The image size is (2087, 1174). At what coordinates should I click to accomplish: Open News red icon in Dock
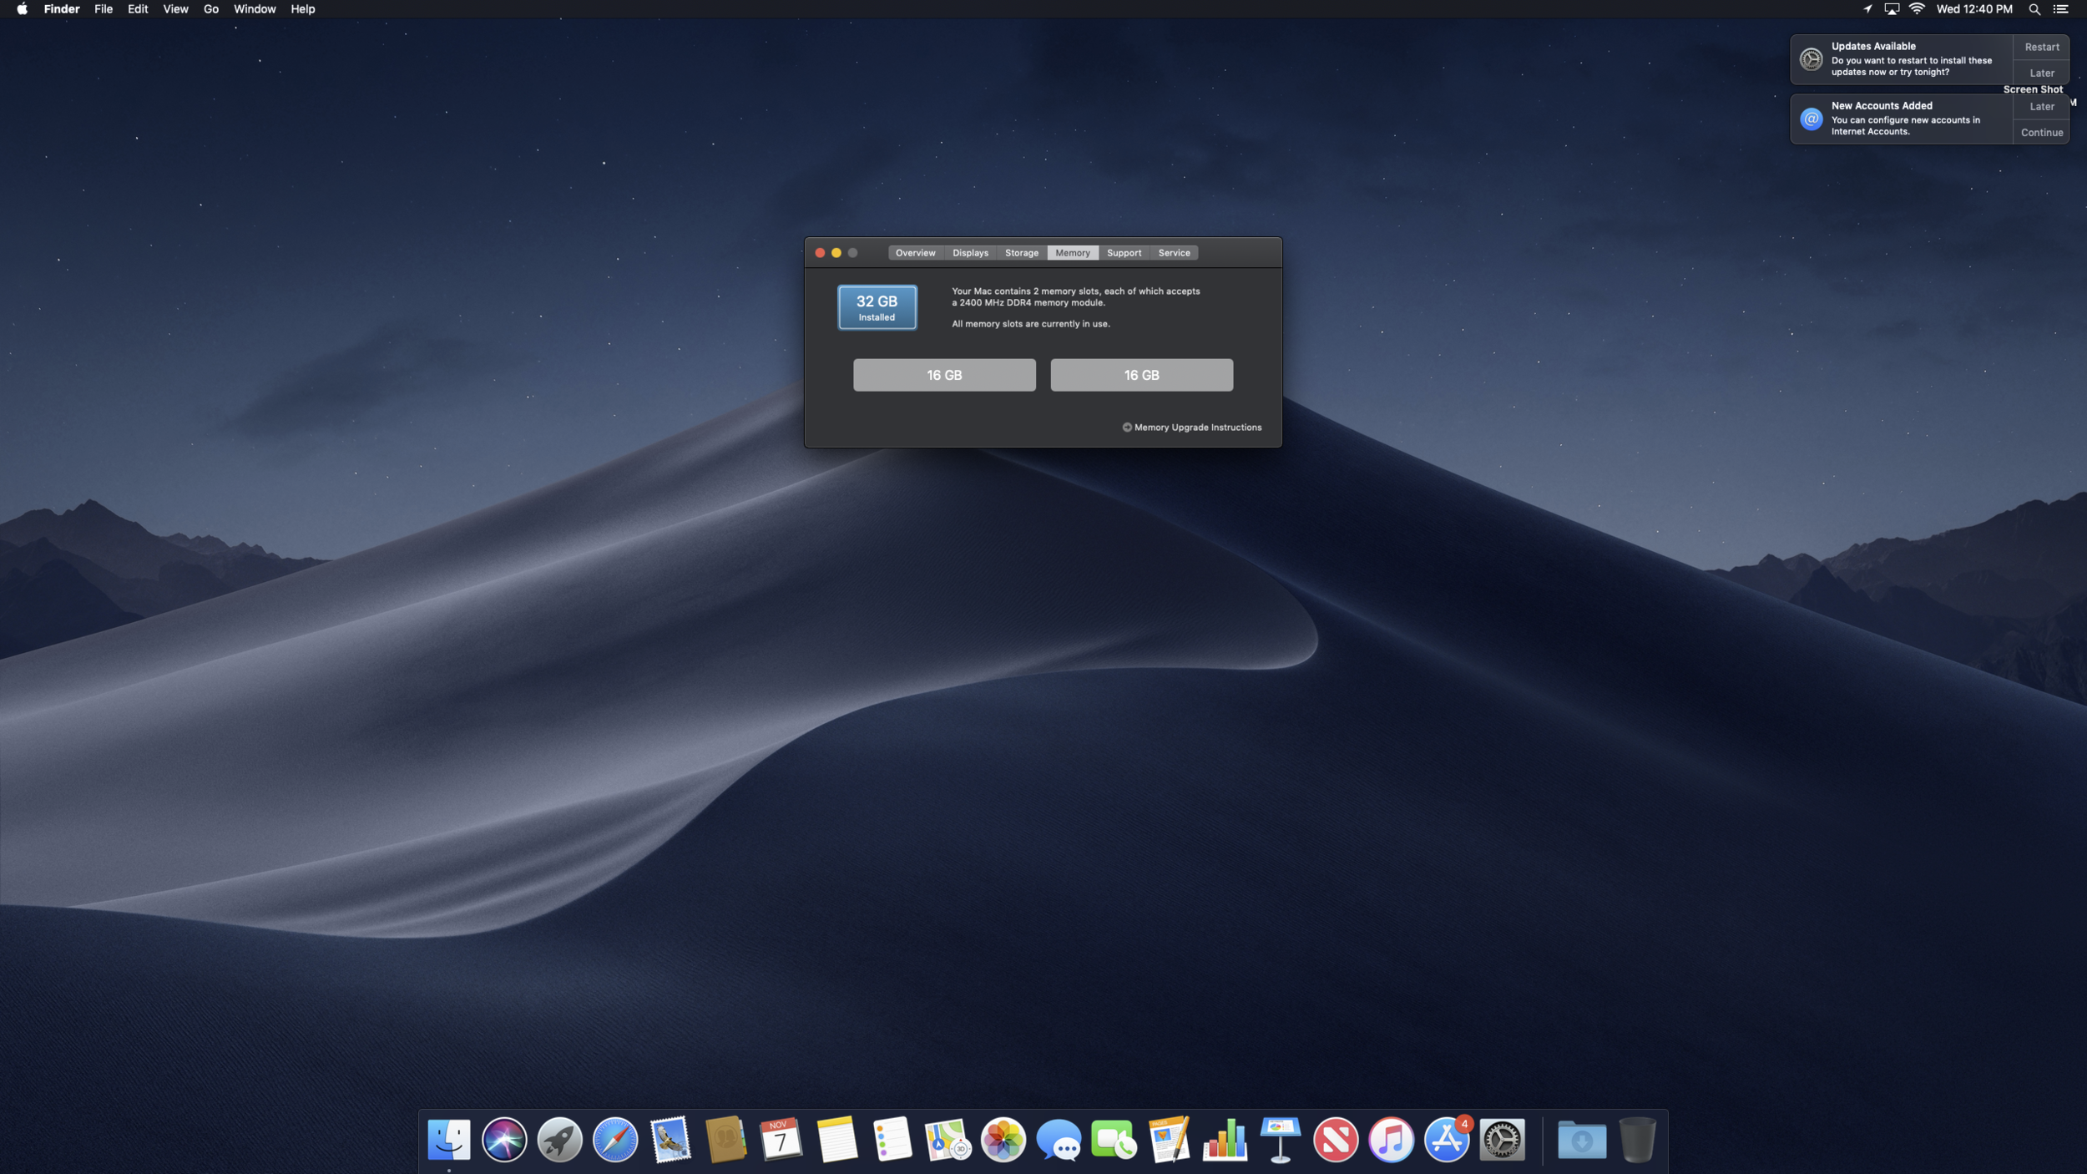click(x=1336, y=1140)
